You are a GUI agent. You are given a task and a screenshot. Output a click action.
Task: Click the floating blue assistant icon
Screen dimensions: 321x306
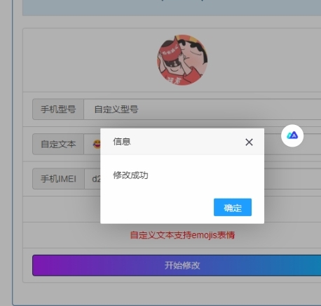click(x=292, y=135)
